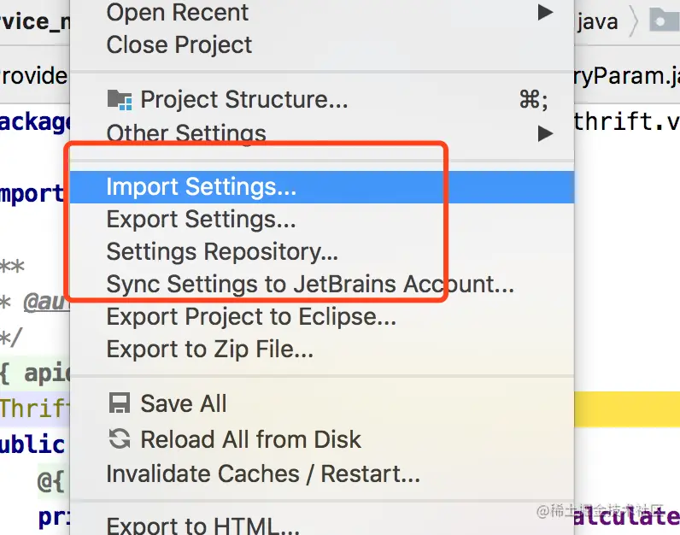Click the Project Structure folder icon
The image size is (680, 535).
120,100
